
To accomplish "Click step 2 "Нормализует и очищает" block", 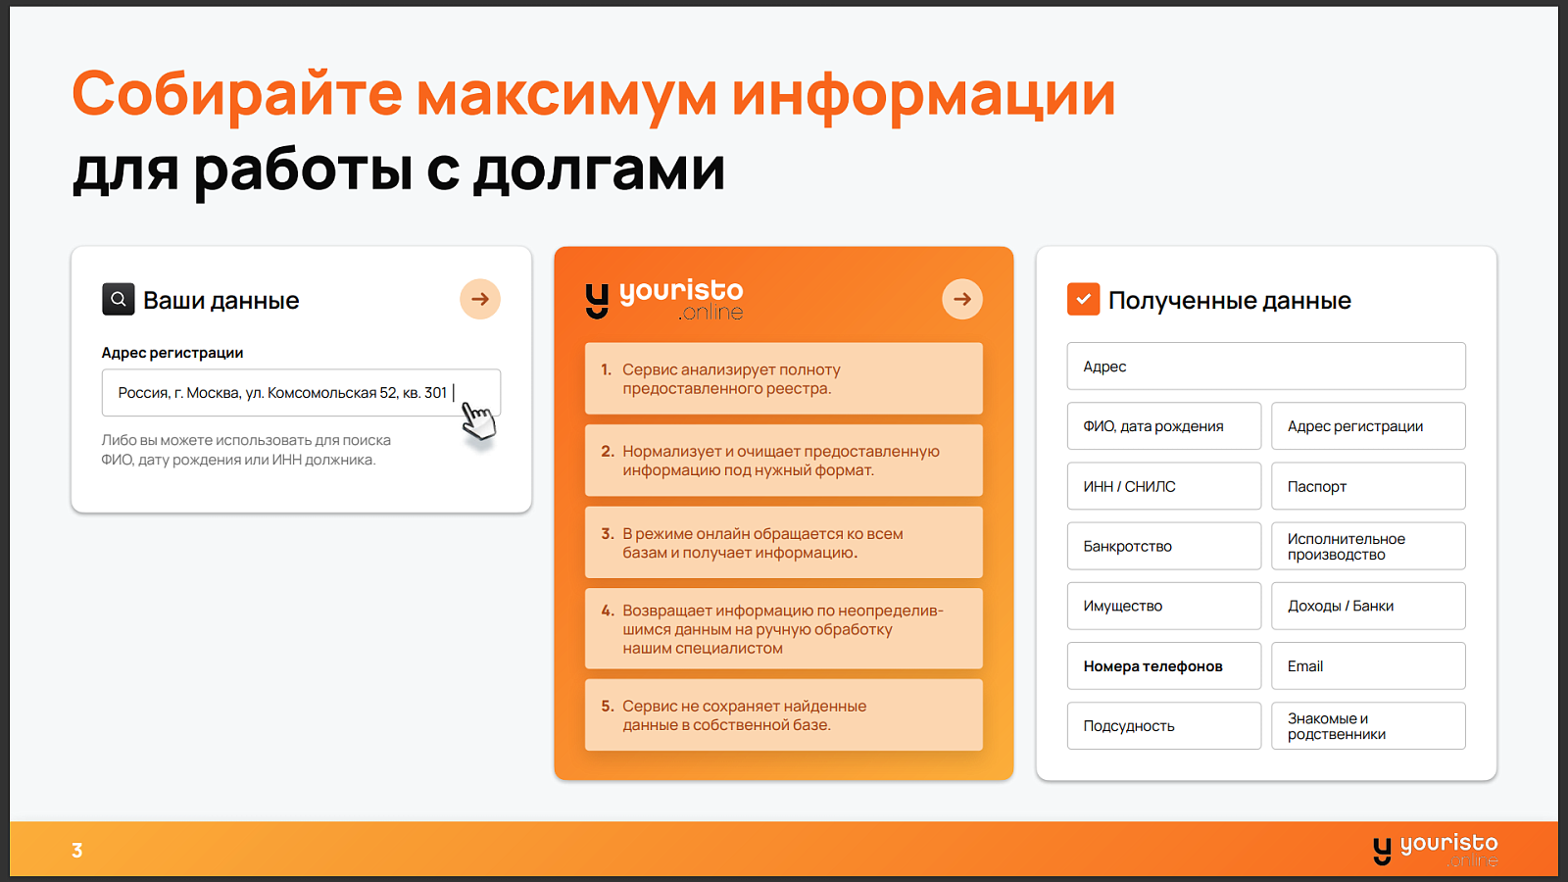I will tap(784, 461).
